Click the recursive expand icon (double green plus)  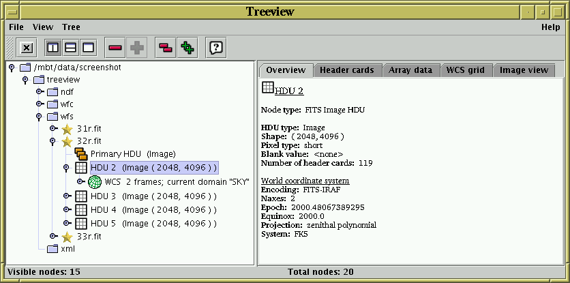tap(187, 48)
